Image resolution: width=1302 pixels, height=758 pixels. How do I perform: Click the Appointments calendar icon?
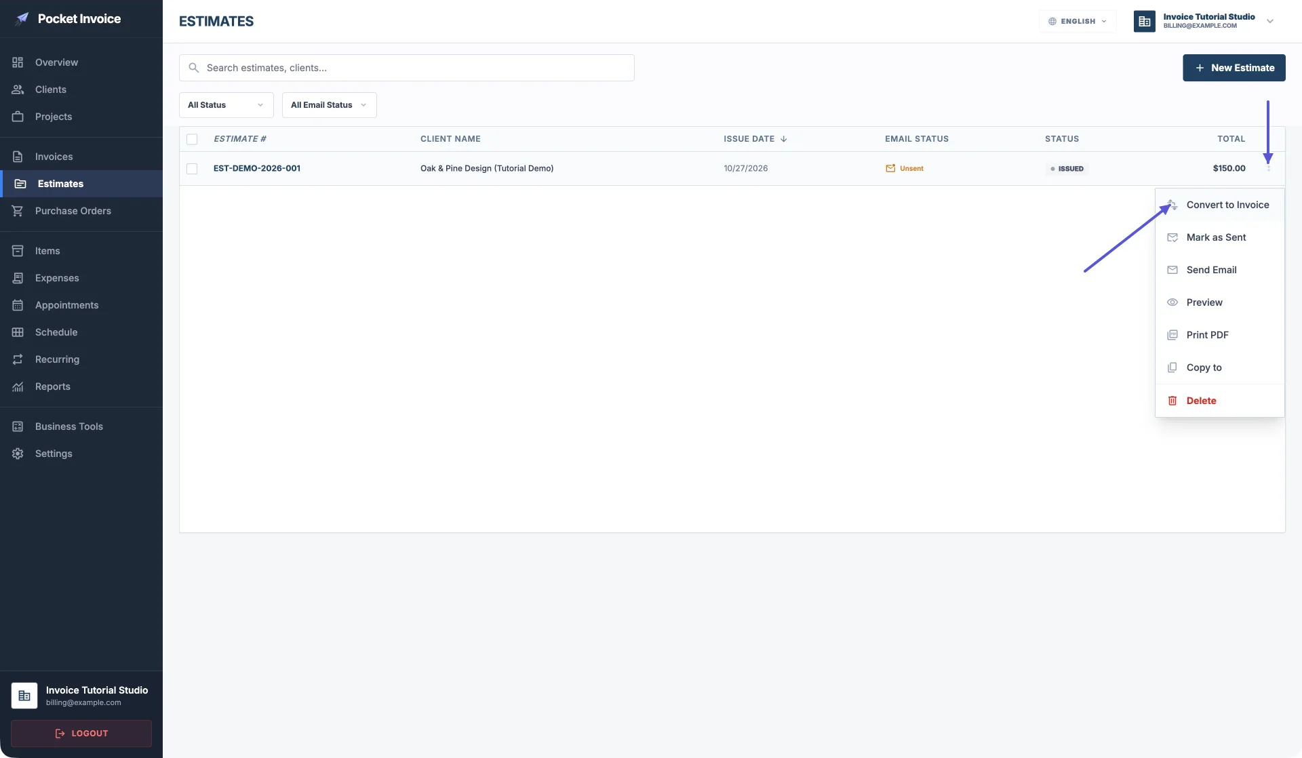pos(18,305)
